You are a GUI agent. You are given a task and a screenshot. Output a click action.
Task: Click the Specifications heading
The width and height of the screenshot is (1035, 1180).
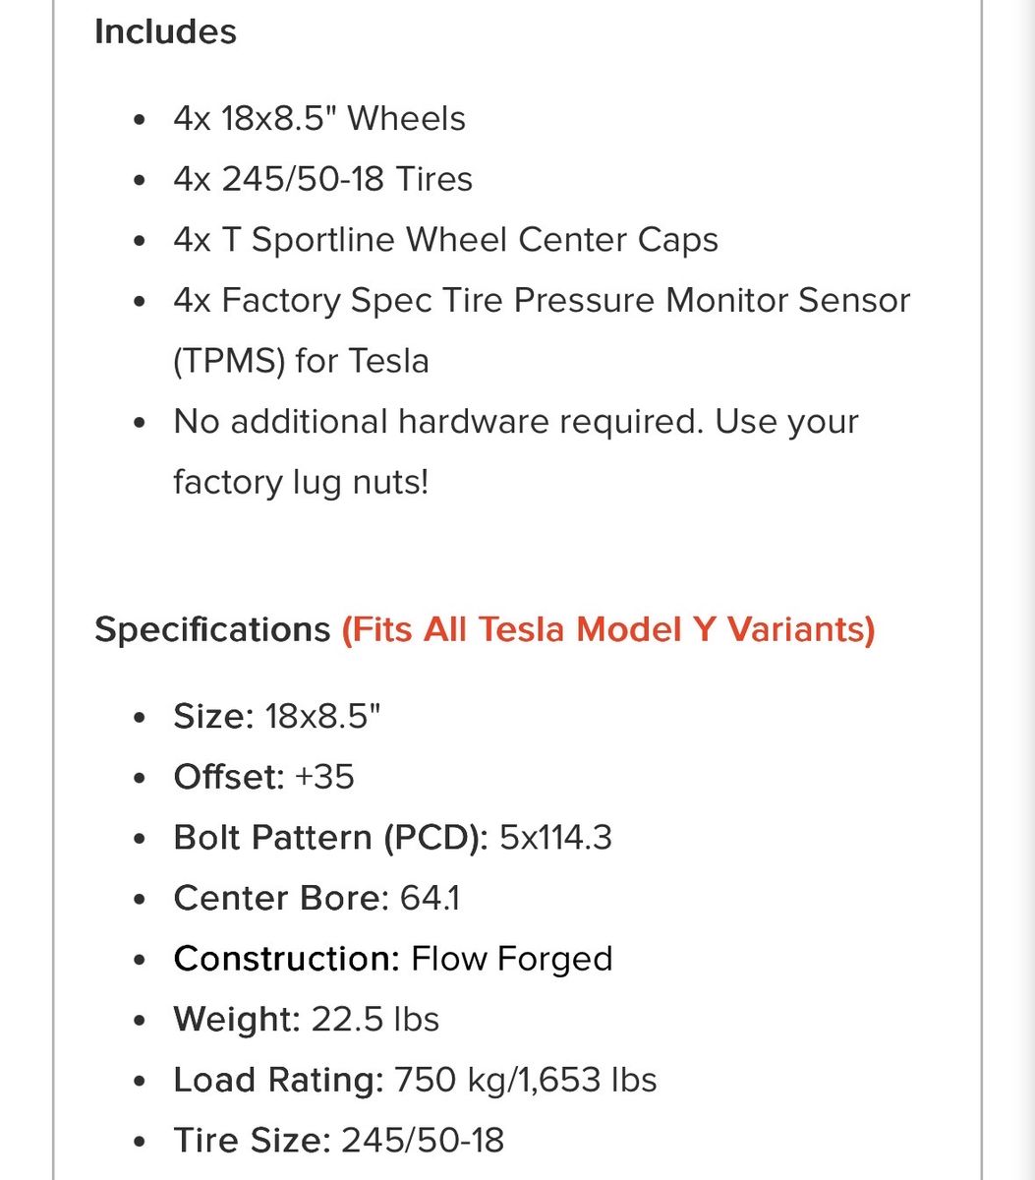(211, 629)
